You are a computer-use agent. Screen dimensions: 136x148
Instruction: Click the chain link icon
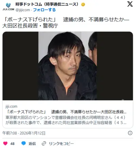click(44, 144)
